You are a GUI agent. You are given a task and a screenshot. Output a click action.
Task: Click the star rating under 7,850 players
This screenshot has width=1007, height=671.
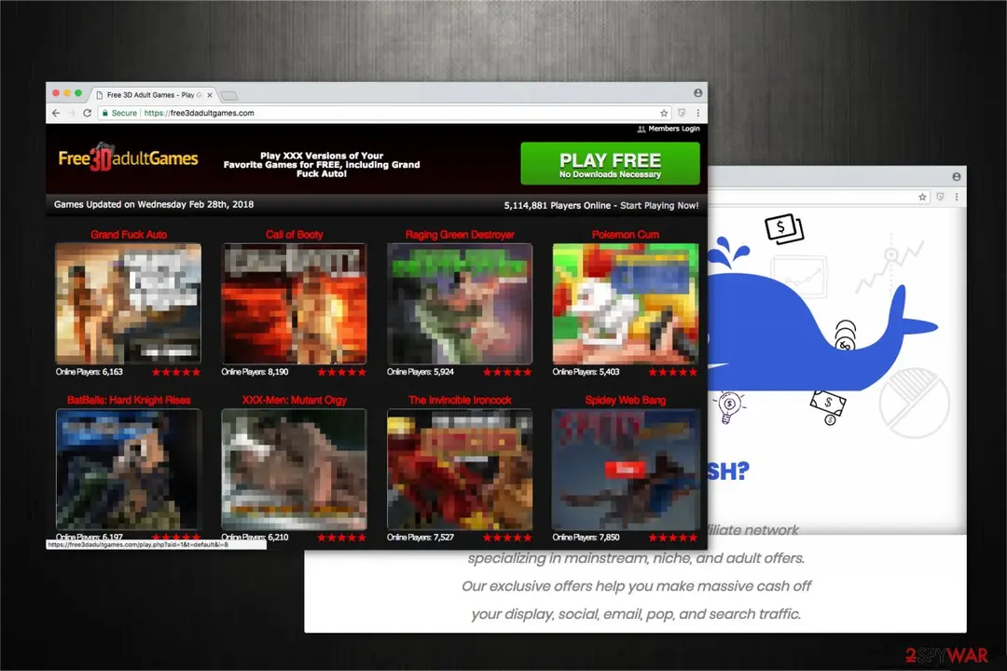coord(673,538)
